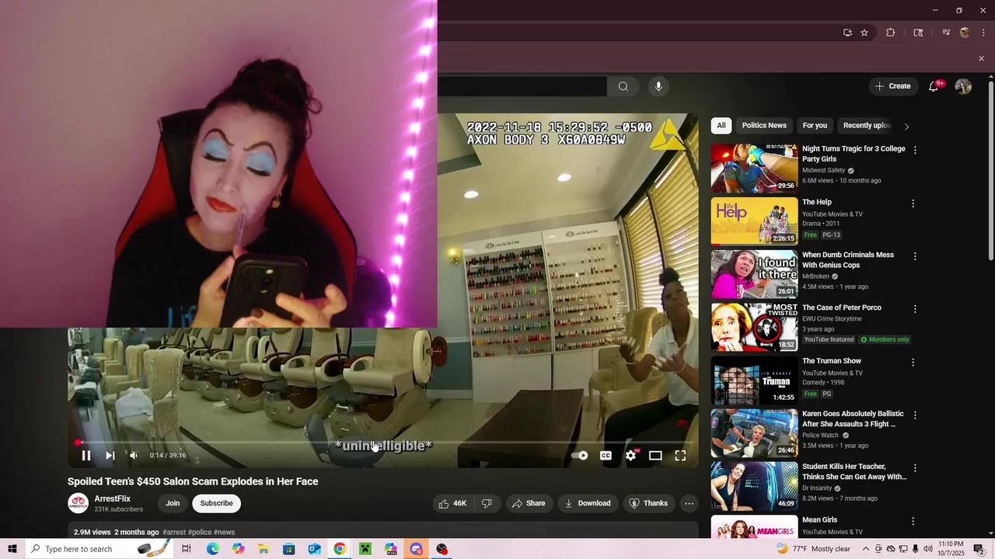Viewport: 995px width, 559px height.
Task: Toggle closed captions on the video
Action: point(606,456)
